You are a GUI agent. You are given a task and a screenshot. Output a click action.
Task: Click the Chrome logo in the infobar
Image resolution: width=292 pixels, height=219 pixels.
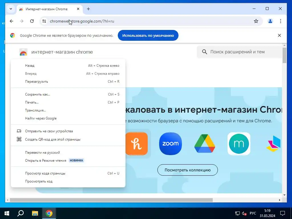tap(13, 35)
